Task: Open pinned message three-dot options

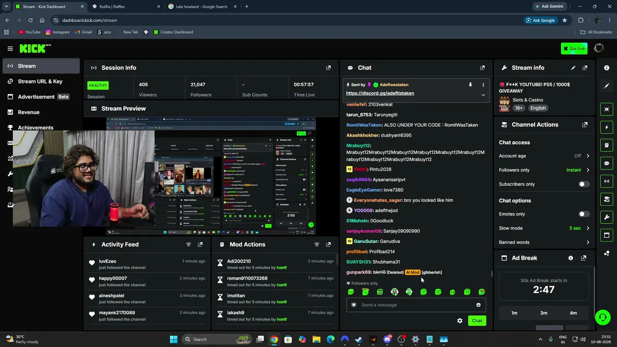Action: [483, 85]
